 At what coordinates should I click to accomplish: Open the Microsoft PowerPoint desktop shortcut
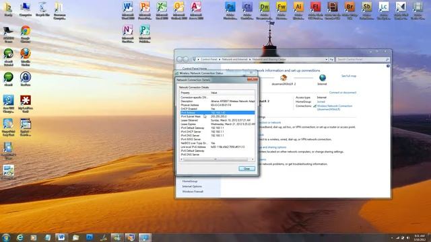[145, 11]
